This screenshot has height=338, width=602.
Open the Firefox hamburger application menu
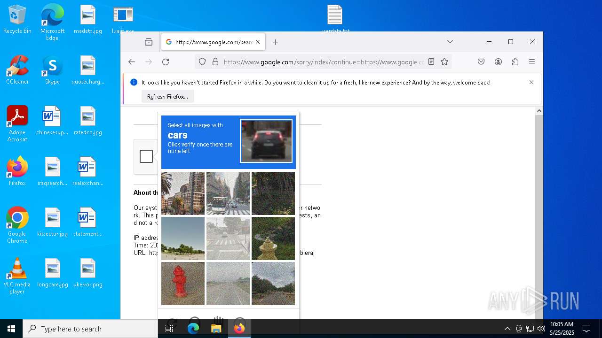click(x=532, y=61)
